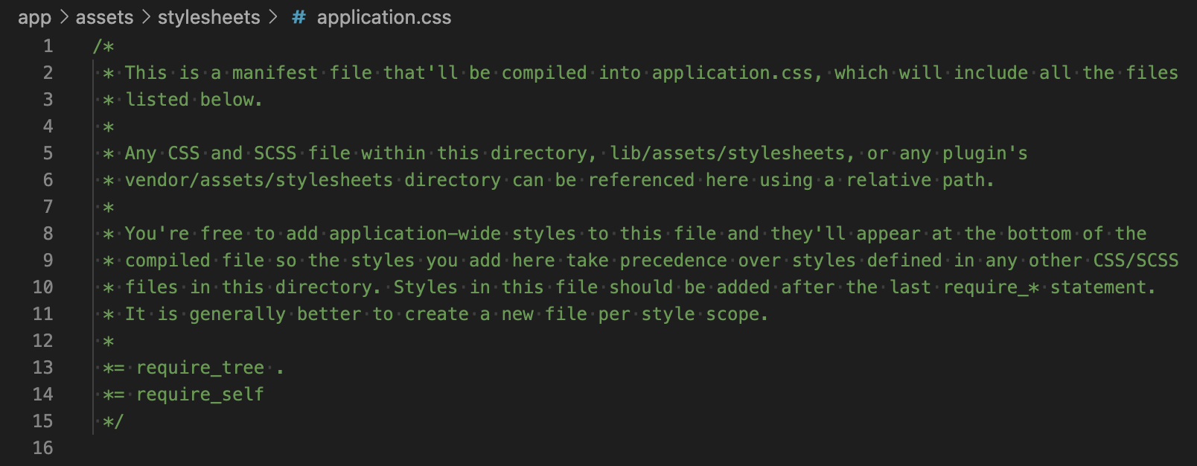The height and width of the screenshot is (466, 1197).
Task: Place cursor on 'require_self' directive
Action: tap(200, 395)
